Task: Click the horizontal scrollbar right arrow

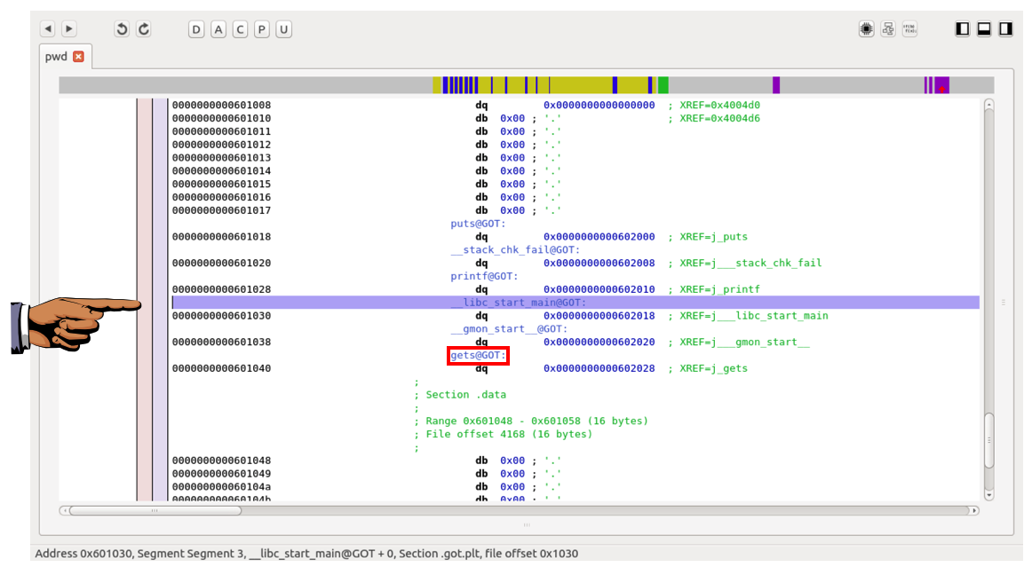Action: (975, 510)
